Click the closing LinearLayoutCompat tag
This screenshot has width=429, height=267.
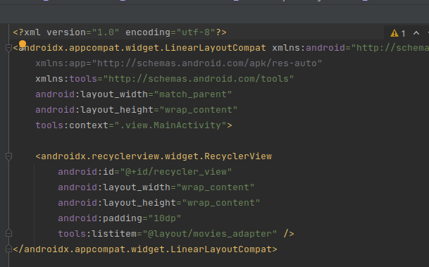tap(145, 249)
